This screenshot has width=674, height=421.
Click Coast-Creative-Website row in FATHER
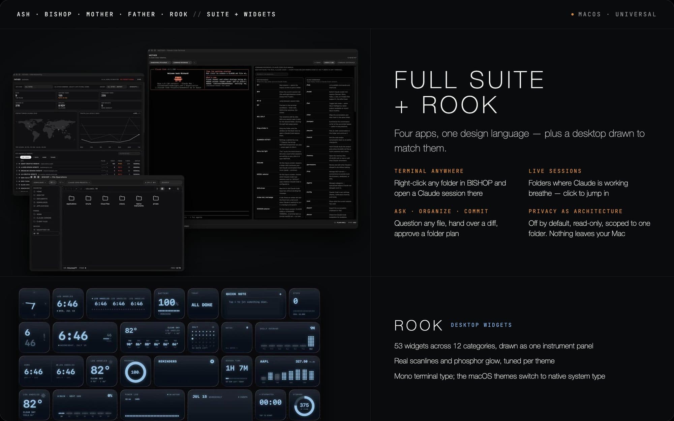coord(78,164)
